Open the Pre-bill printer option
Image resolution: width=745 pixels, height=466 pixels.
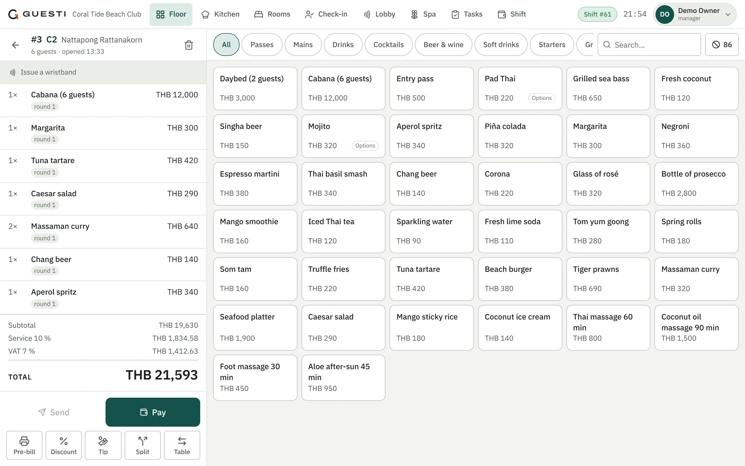coord(24,445)
